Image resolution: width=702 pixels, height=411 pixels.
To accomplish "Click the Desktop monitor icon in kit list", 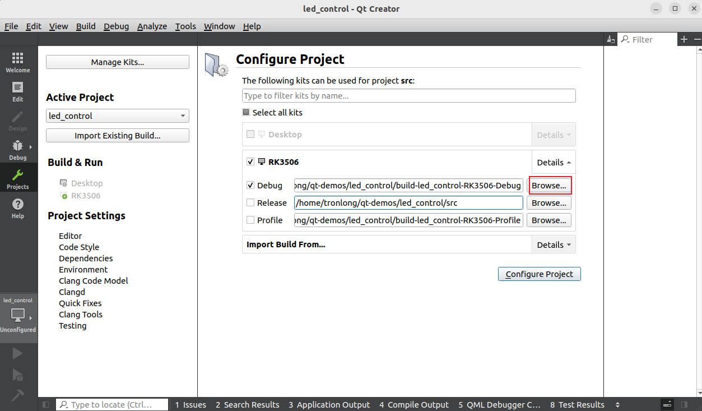I will click(262, 135).
